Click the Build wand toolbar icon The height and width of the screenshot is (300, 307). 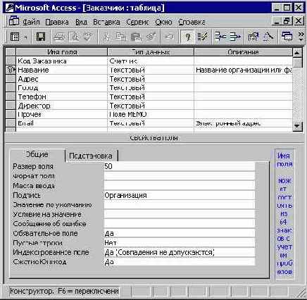(268, 37)
